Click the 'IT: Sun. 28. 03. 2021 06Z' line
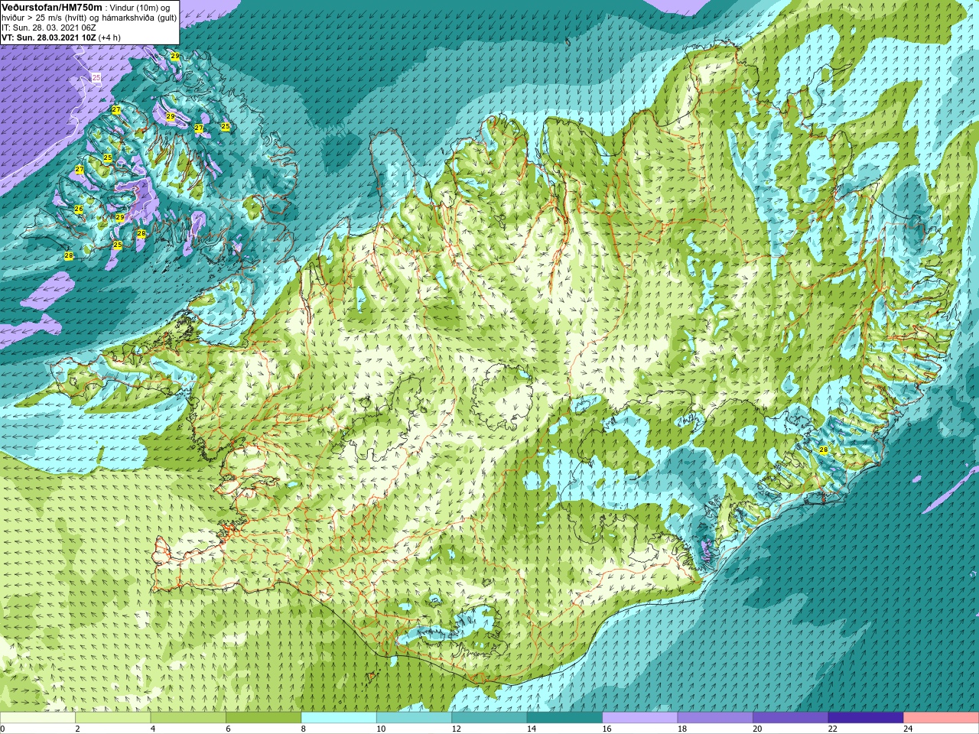Image resolution: width=979 pixels, height=734 pixels. click(x=49, y=28)
